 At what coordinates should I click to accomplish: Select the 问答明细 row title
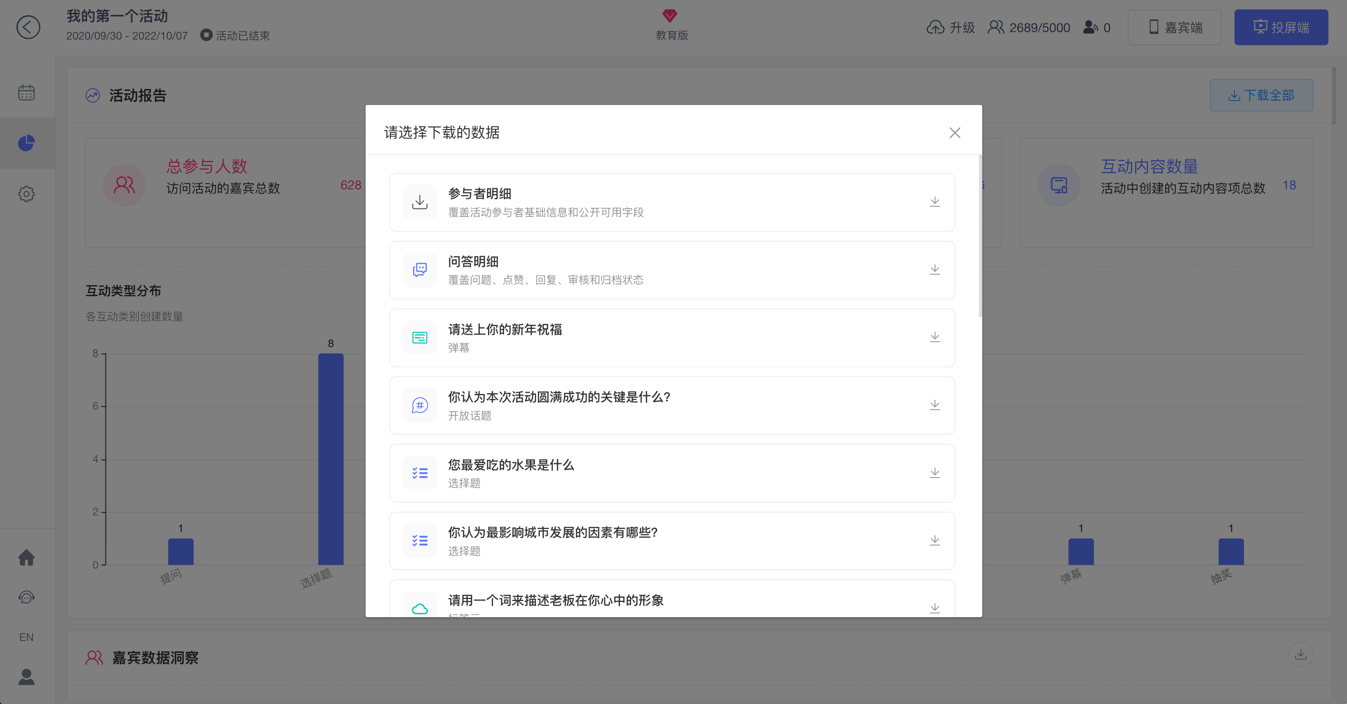[x=473, y=262]
